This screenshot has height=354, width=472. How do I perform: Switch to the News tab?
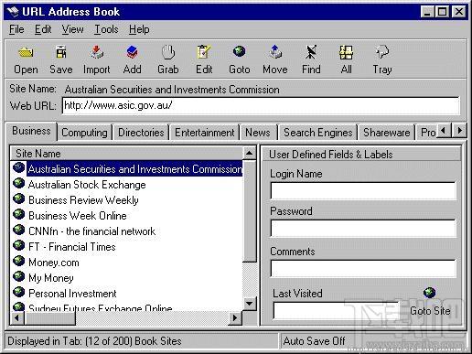(x=258, y=133)
